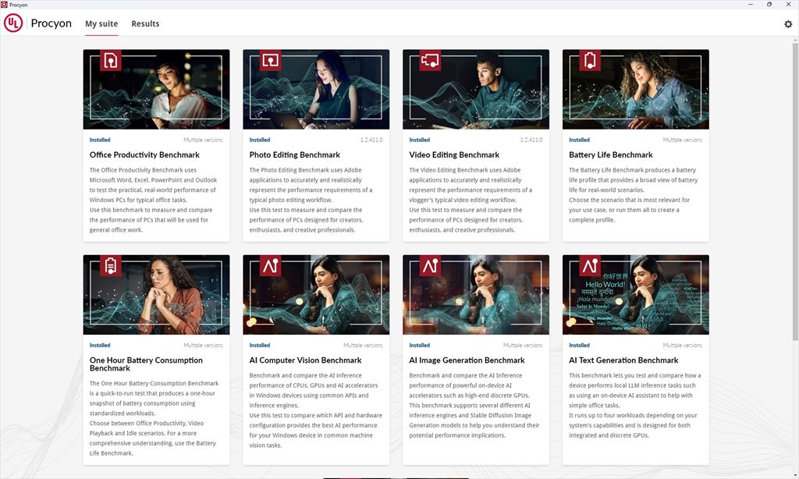Click Multiple versions on One Hour Battery card
Viewport: 799px width, 479px height.
tap(204, 345)
